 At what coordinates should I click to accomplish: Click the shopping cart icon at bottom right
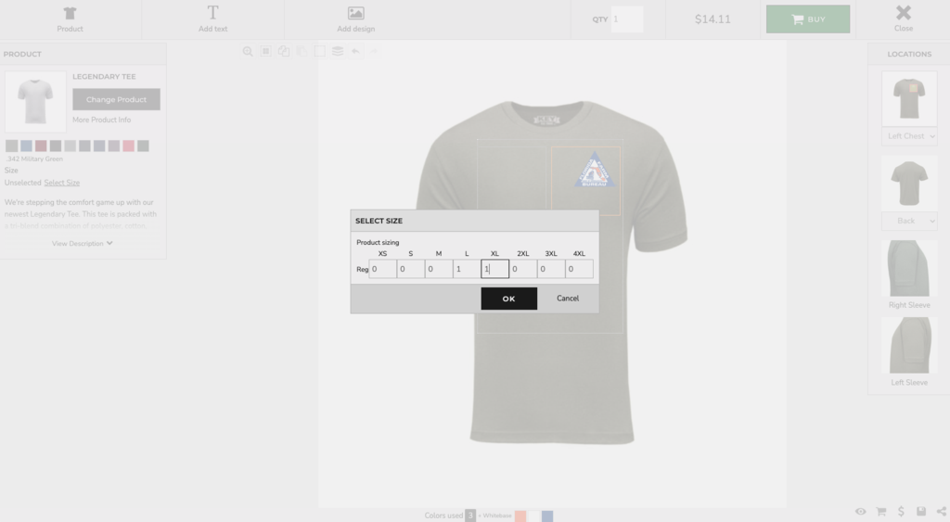881,512
